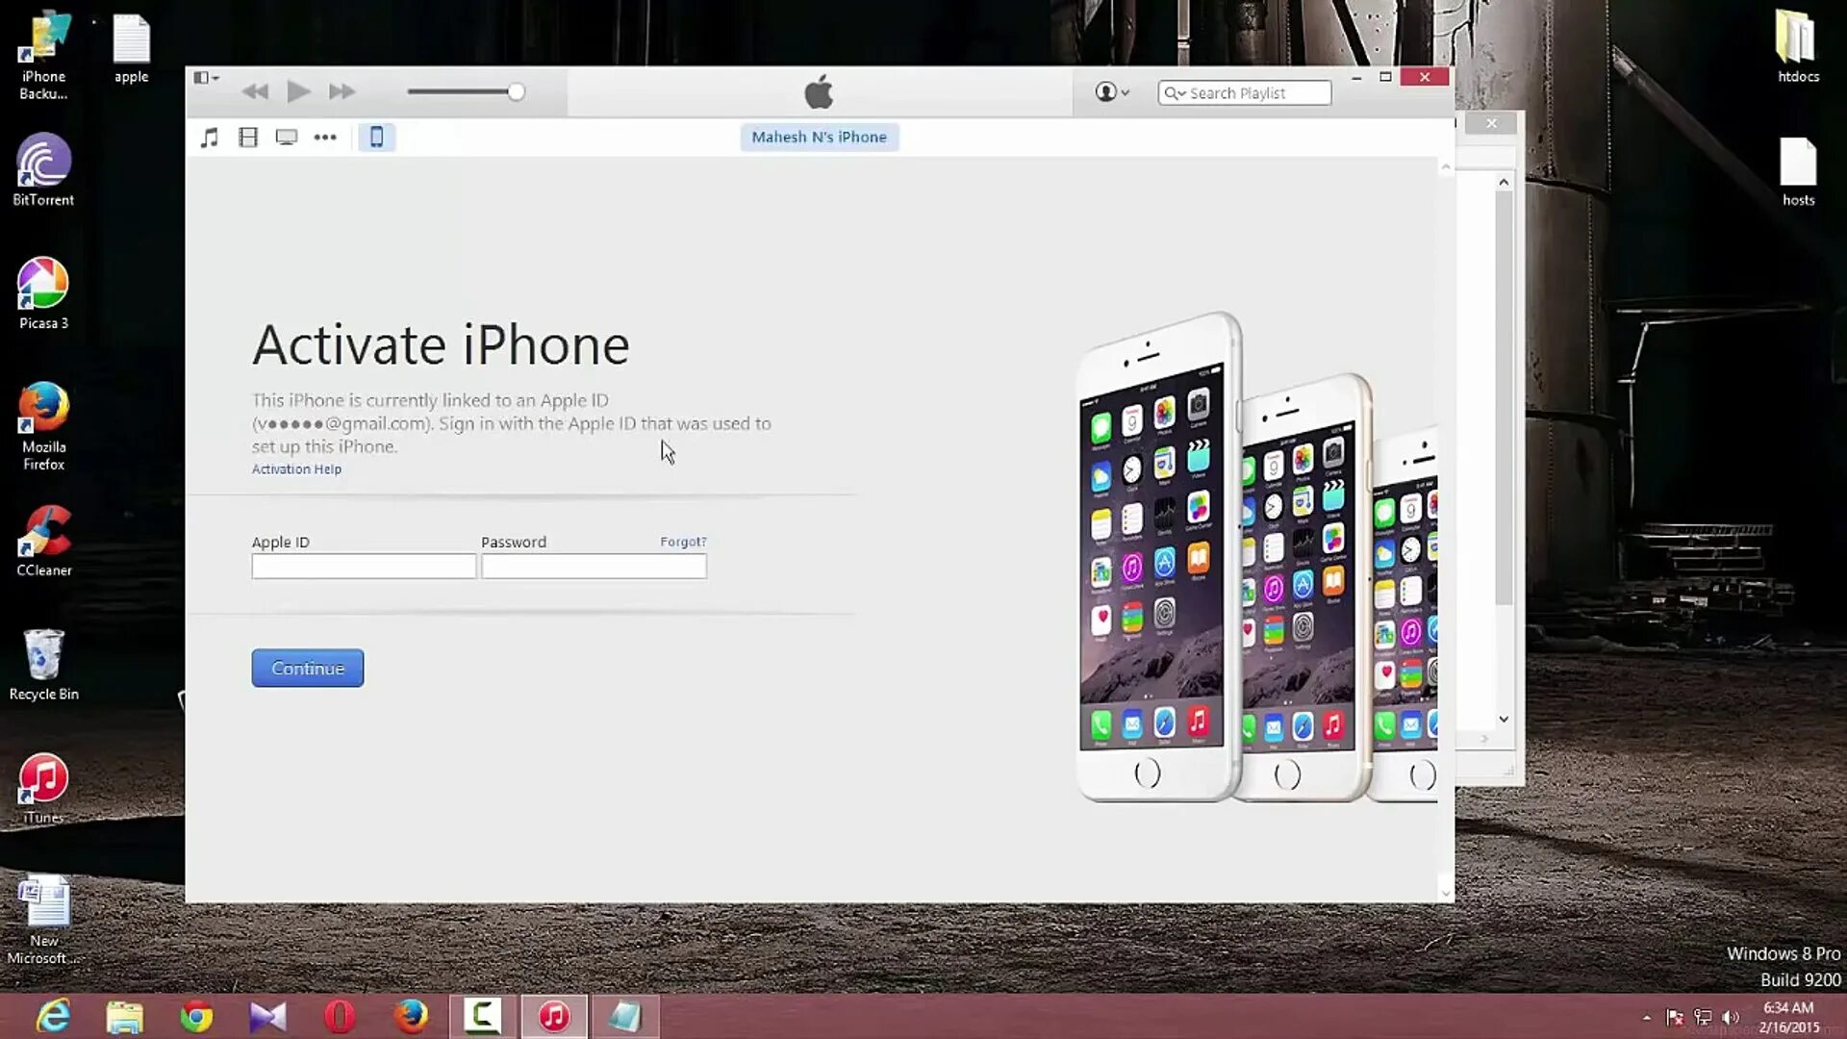Click inside the Apple ID input field
The height and width of the screenshot is (1039, 1847).
(x=363, y=567)
